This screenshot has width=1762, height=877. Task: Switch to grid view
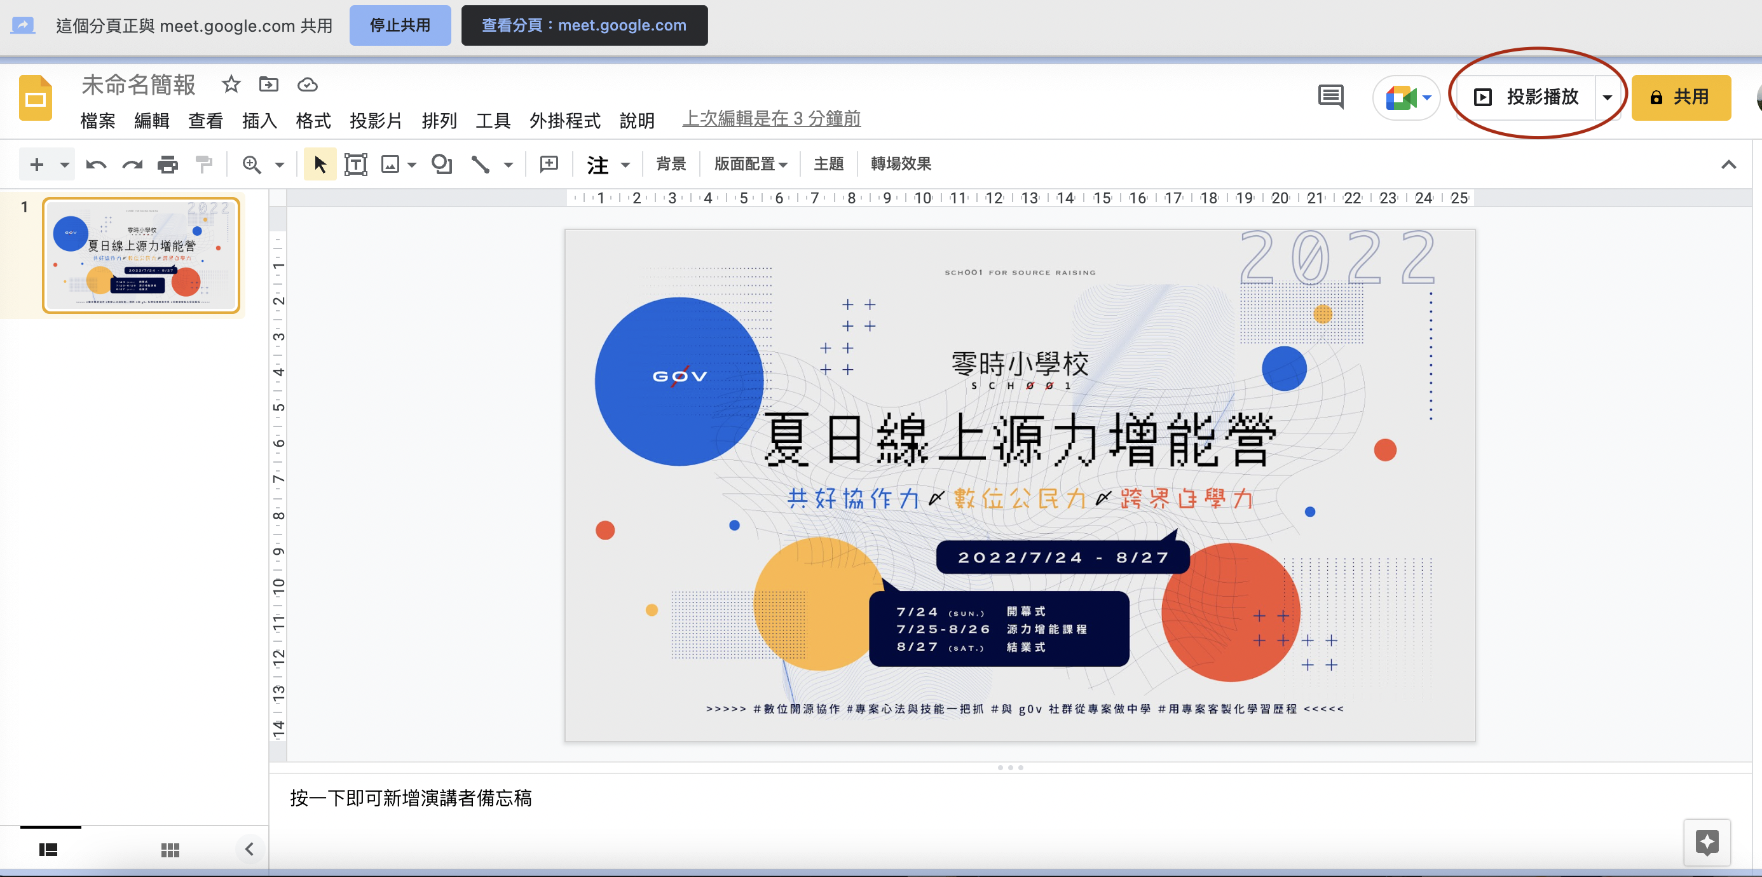(x=170, y=850)
